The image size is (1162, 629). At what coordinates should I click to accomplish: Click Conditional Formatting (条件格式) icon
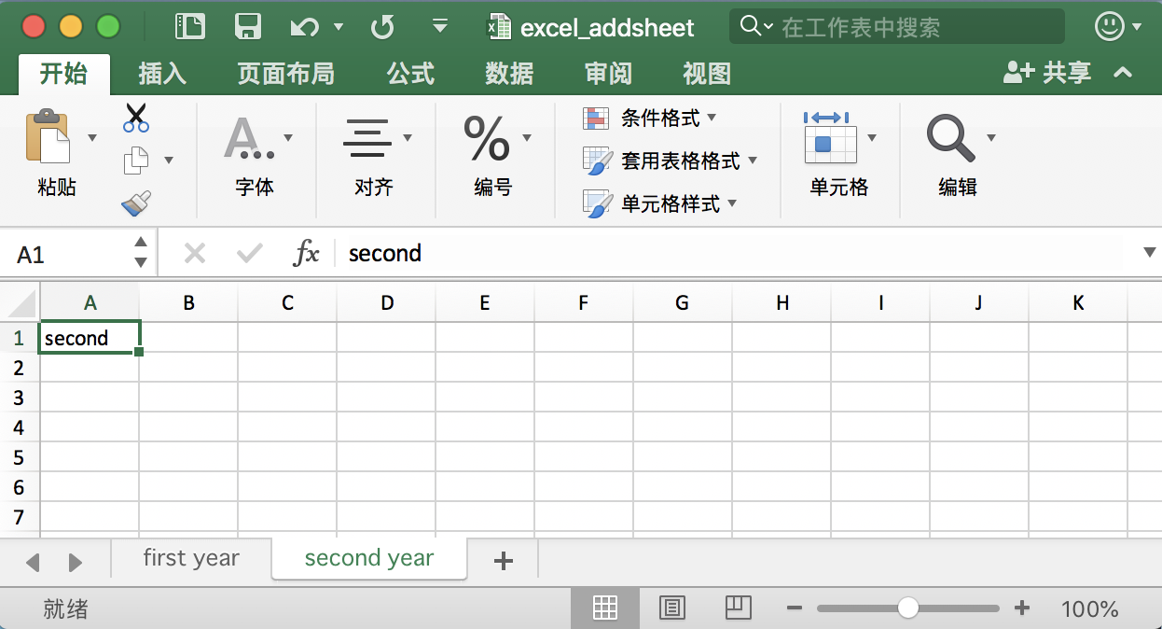click(x=596, y=119)
